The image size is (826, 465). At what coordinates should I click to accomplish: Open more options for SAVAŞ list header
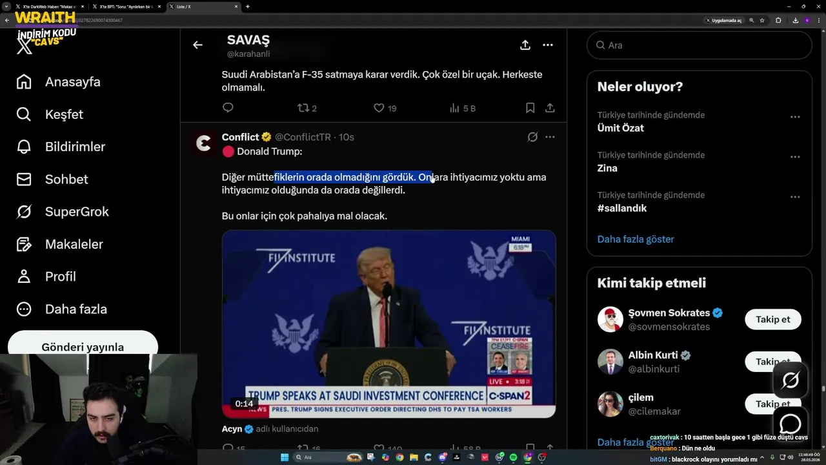pos(548,45)
